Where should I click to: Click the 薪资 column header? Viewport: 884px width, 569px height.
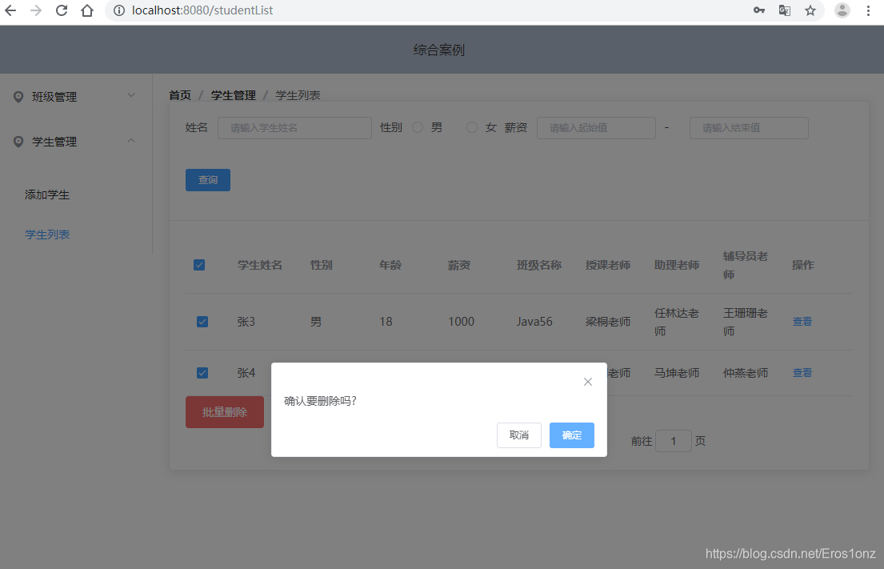click(459, 265)
